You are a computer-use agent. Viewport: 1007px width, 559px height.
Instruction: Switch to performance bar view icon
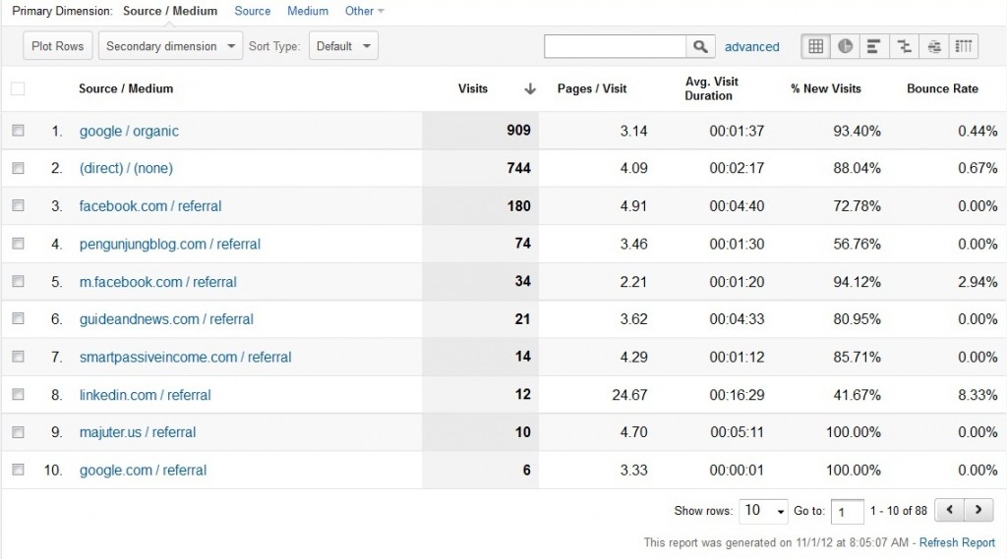point(874,46)
